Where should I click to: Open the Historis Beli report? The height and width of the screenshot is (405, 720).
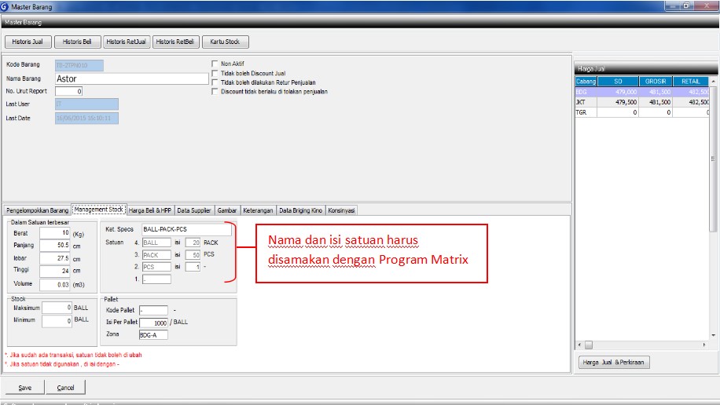[76, 42]
